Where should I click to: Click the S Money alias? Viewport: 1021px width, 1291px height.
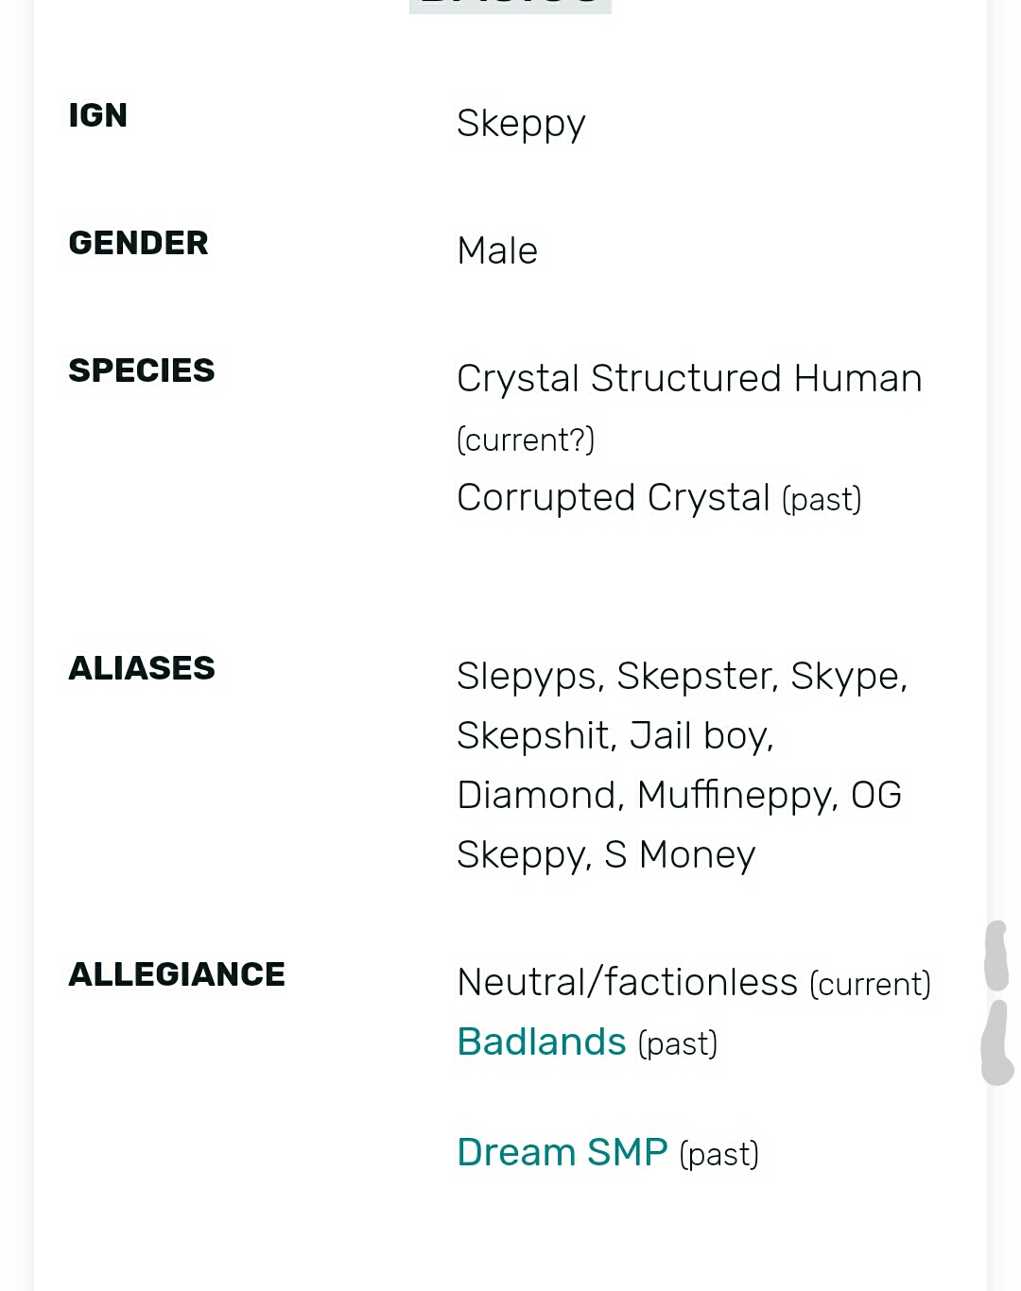680,855
